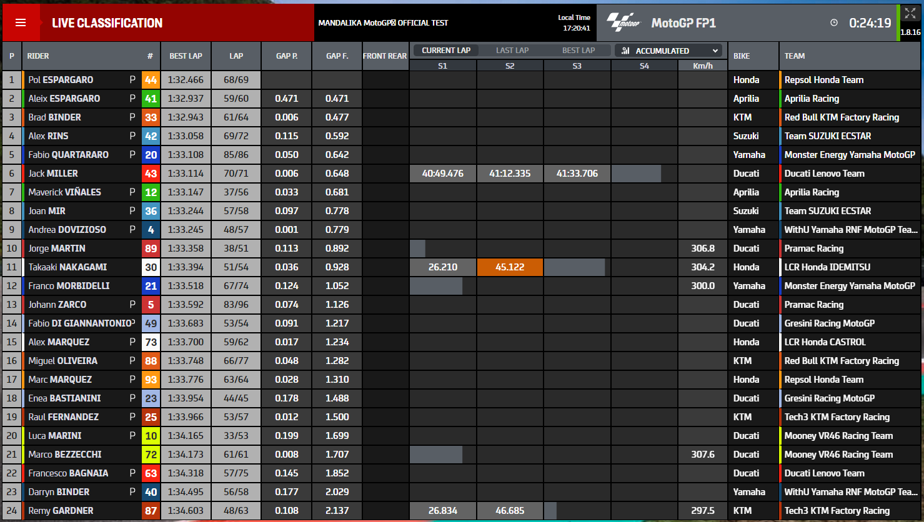Click the session timer clock icon

click(x=833, y=23)
